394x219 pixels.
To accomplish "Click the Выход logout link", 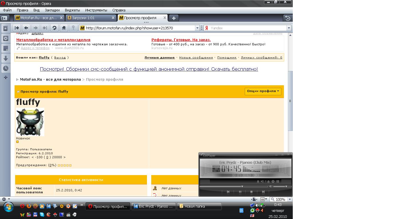I will [x=60, y=57].
